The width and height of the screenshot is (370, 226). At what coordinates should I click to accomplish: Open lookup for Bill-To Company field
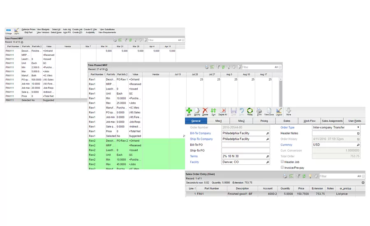(x=268, y=133)
